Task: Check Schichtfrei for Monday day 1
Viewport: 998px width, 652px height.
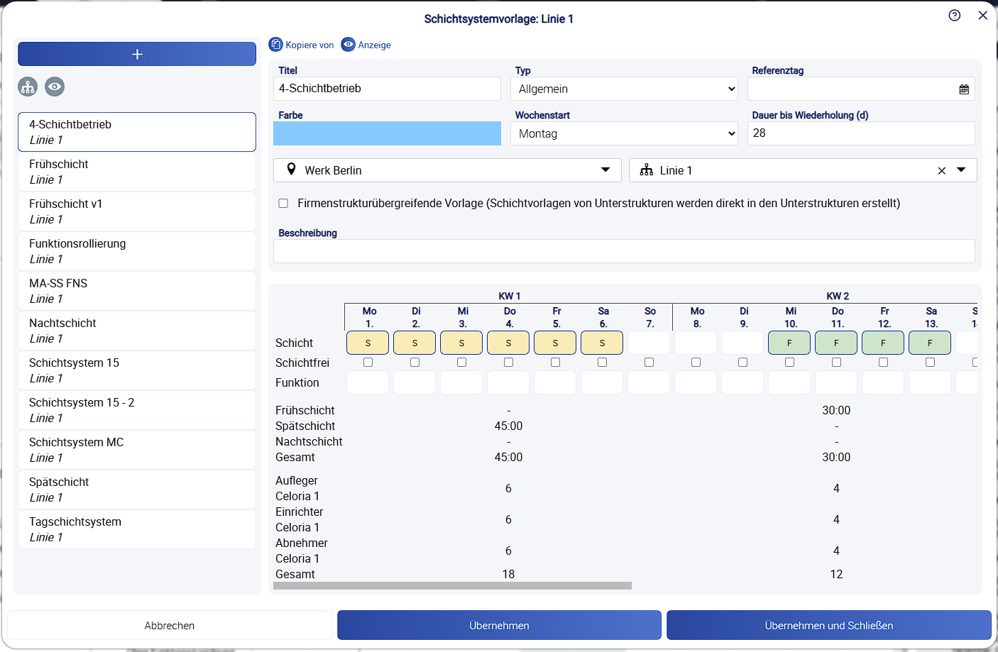Action: click(368, 363)
